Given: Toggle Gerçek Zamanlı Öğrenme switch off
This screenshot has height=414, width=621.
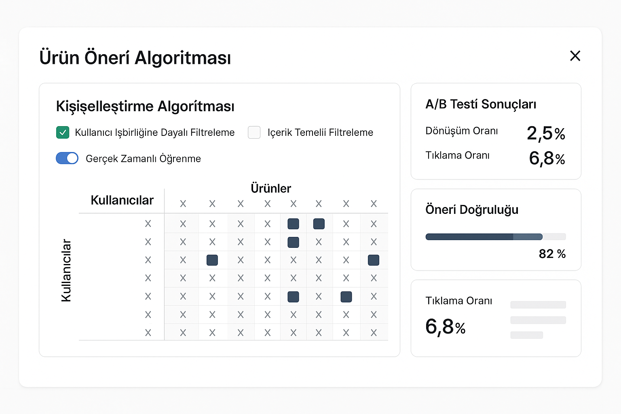Looking at the screenshot, I should 67,158.
